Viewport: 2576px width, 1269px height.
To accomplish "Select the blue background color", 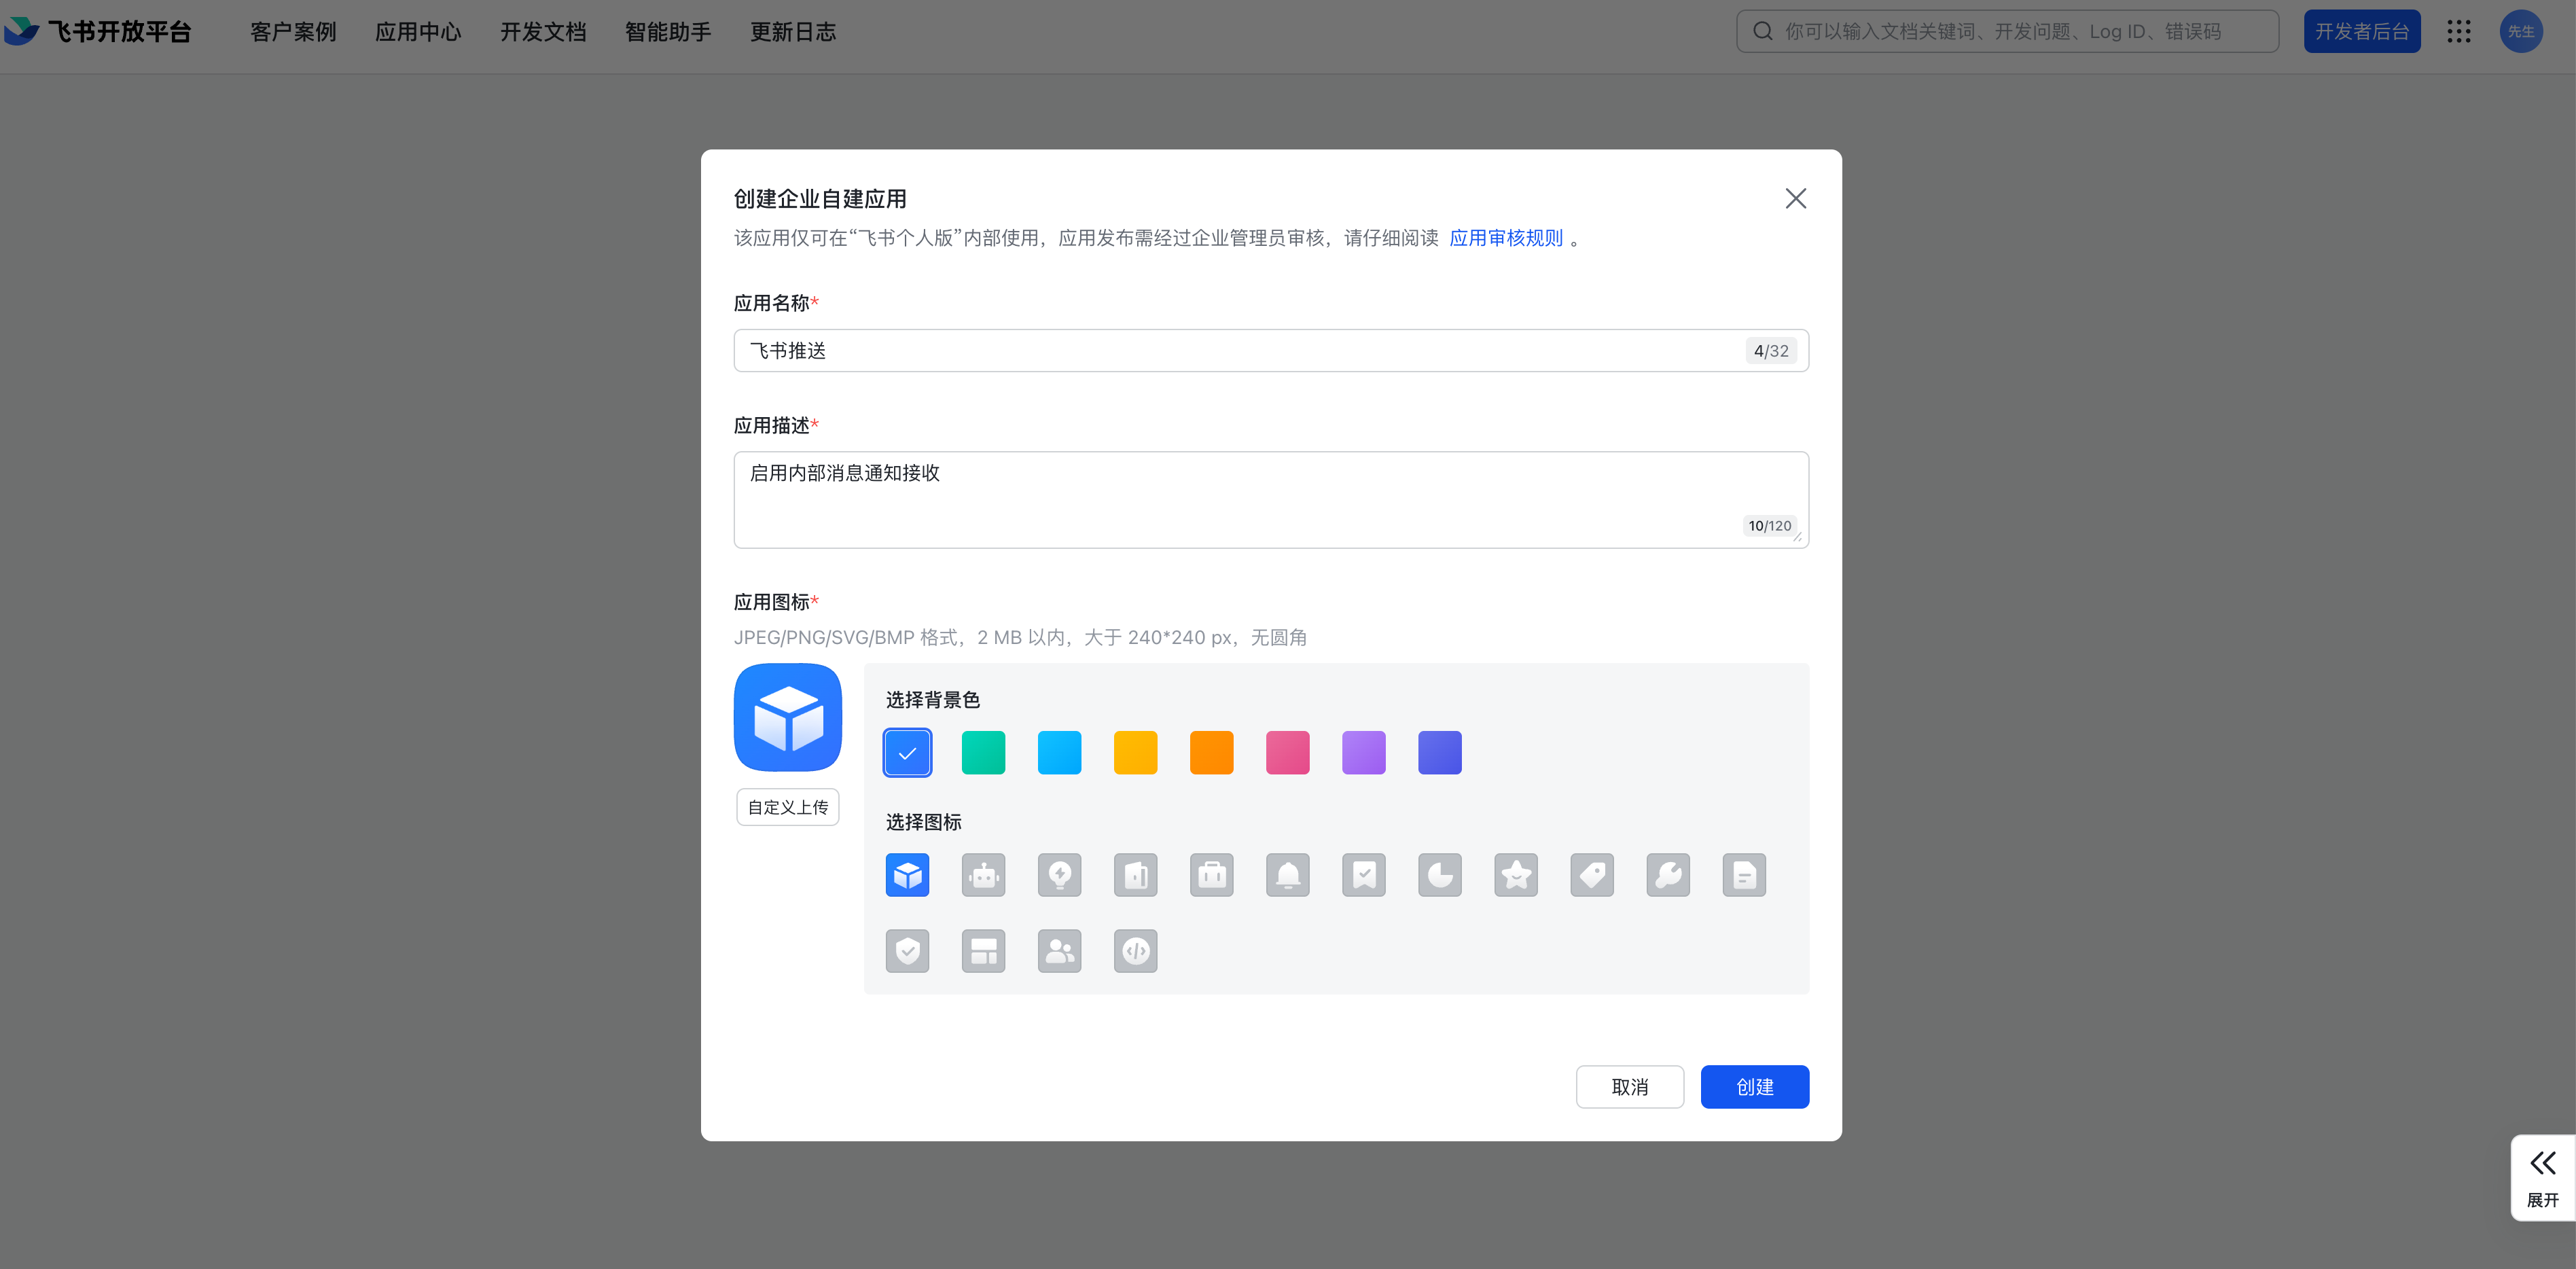I will [x=907, y=753].
